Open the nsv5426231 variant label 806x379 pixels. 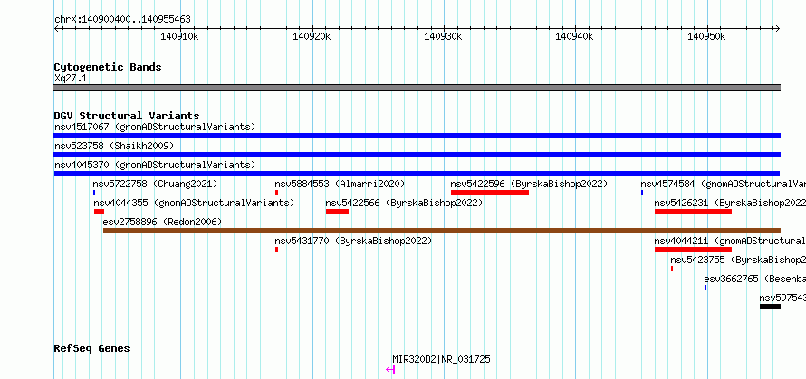point(730,203)
